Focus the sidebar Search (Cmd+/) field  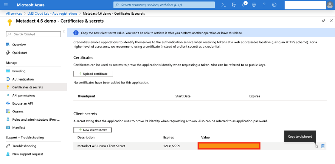click(34, 34)
